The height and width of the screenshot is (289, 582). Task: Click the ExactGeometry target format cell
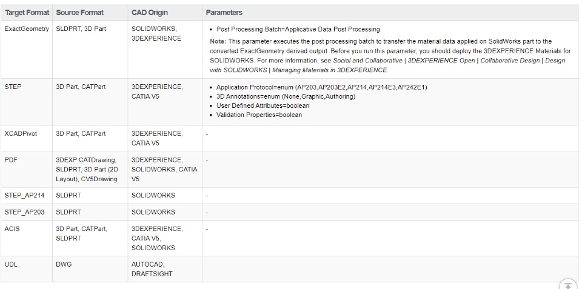tap(27, 28)
